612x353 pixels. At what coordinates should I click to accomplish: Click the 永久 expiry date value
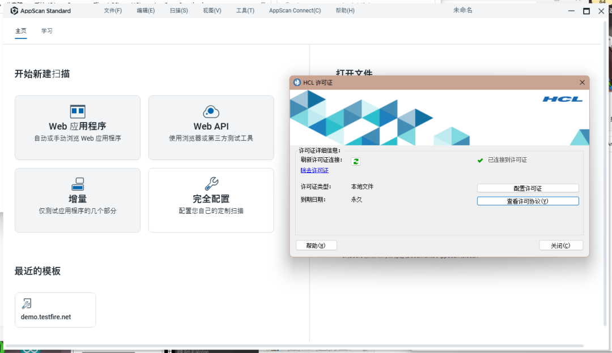pos(357,200)
